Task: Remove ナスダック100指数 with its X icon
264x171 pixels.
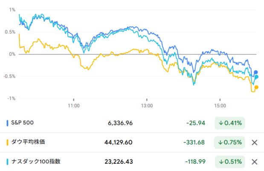Action: pos(254,162)
